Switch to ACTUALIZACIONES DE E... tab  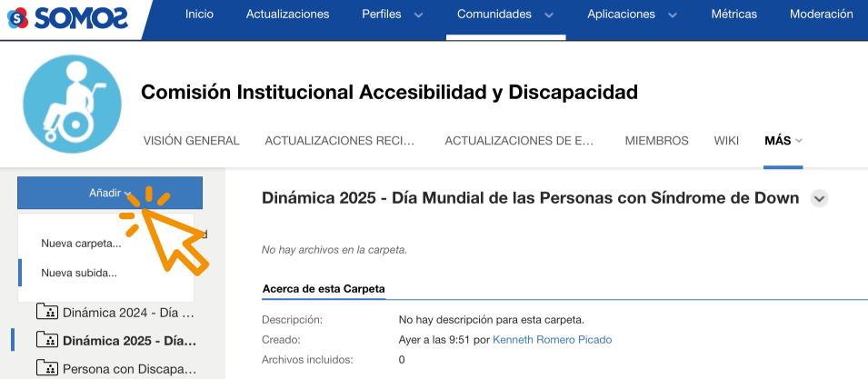(519, 141)
